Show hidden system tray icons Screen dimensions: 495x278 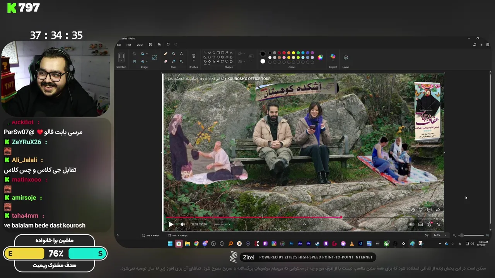point(440,244)
